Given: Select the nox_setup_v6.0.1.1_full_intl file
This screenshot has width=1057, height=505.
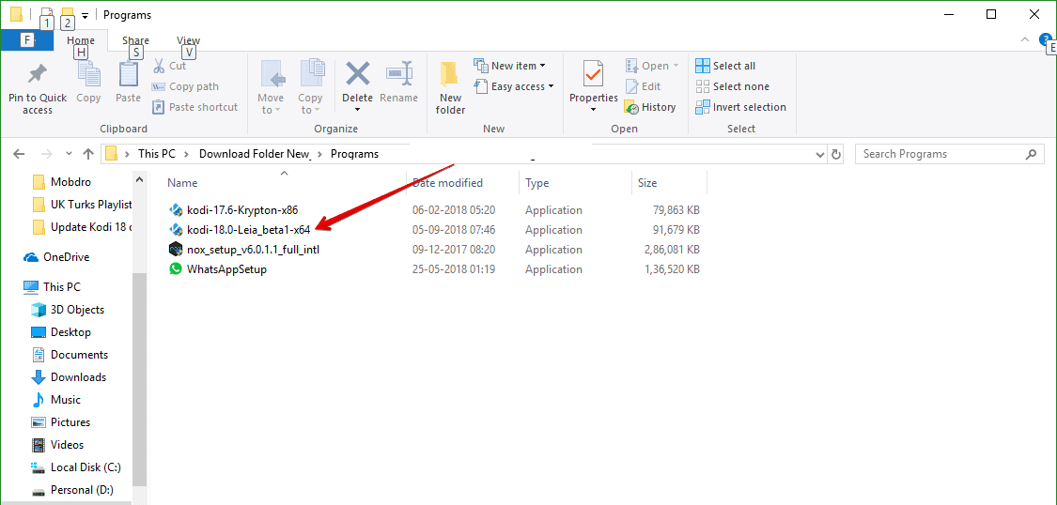Looking at the screenshot, I should [253, 250].
